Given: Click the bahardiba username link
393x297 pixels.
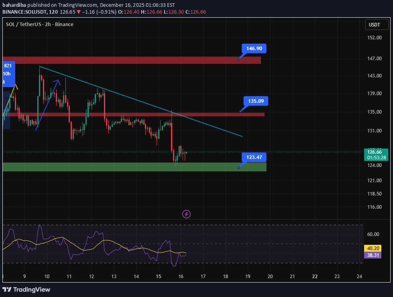Looking at the screenshot, I should tap(14, 5).
